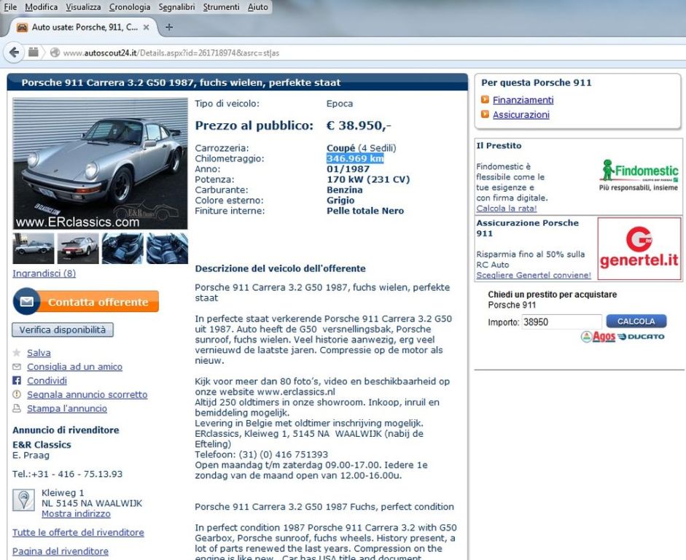686x560 pixels.
Task: Click the Pelle totale Nero value
Action: 365,211
